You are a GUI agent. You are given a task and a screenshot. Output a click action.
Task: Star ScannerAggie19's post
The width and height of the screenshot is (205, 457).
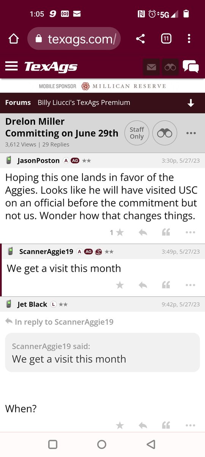click(120, 285)
